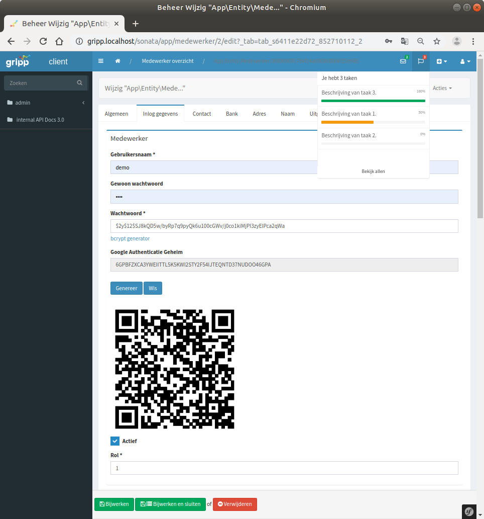Viewport: 484px width, 519px height.
Task: Expand the Acties dropdown
Action: tap(442, 88)
